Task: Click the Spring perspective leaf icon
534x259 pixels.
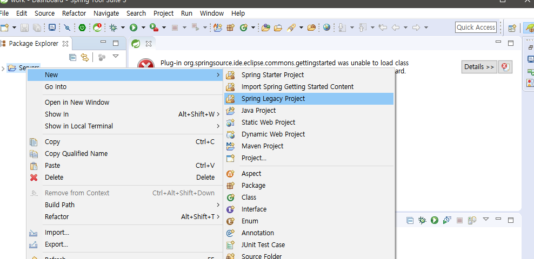Action: point(529,28)
